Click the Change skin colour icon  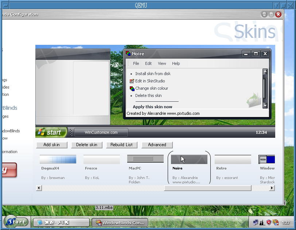coord(132,88)
